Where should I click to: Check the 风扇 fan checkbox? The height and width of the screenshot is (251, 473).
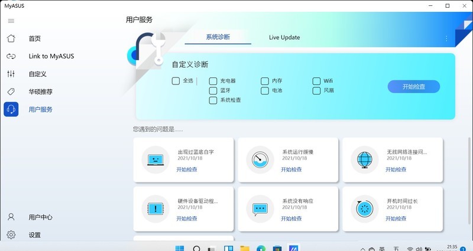[x=316, y=91]
